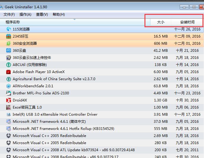Select the Droid4X icon

tap(9, 100)
